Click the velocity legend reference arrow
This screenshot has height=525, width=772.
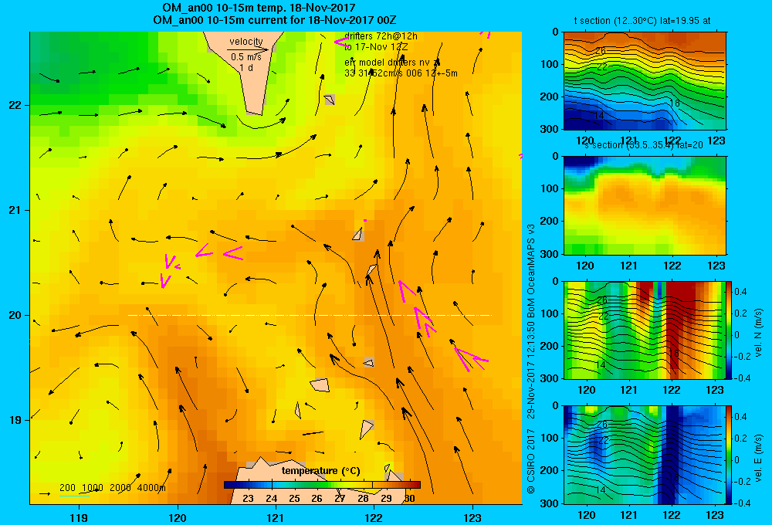tap(248, 49)
